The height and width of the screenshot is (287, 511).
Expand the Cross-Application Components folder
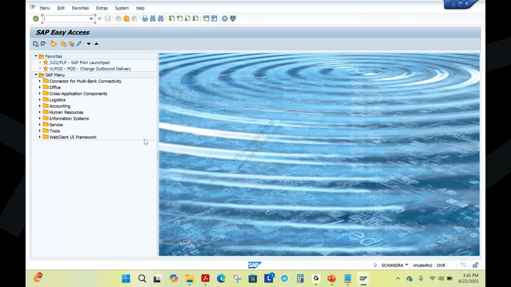point(40,93)
